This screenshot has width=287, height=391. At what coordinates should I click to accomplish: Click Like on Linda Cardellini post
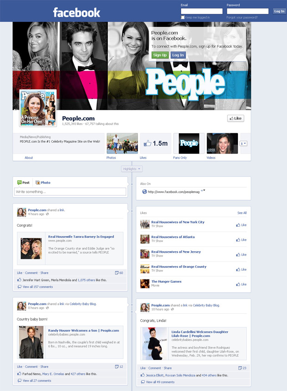pyautogui.click(x=143, y=368)
